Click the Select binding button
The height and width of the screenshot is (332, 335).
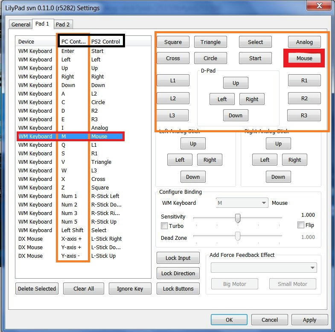pyautogui.click(x=255, y=42)
